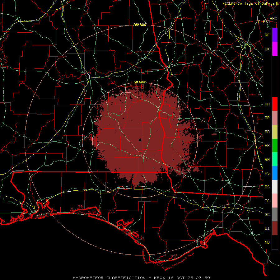Click the RA legend label
This screenshot has width=280, height=280.
[x=267, y=160]
